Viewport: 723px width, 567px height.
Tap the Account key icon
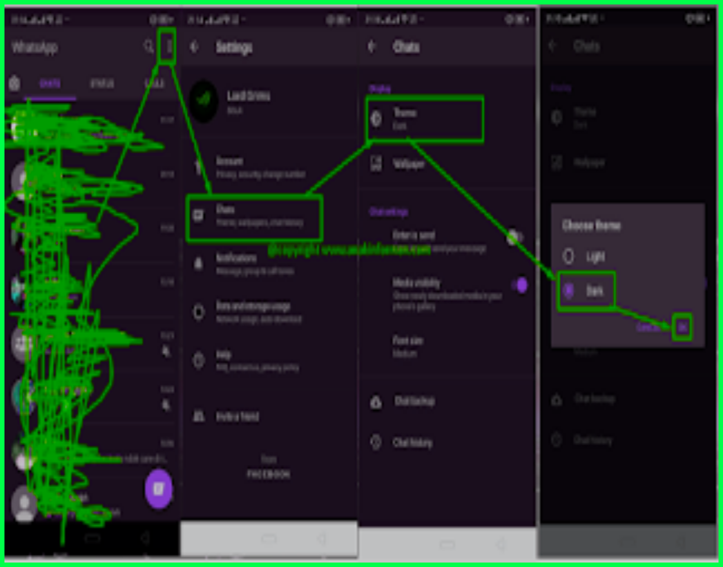pos(198,166)
